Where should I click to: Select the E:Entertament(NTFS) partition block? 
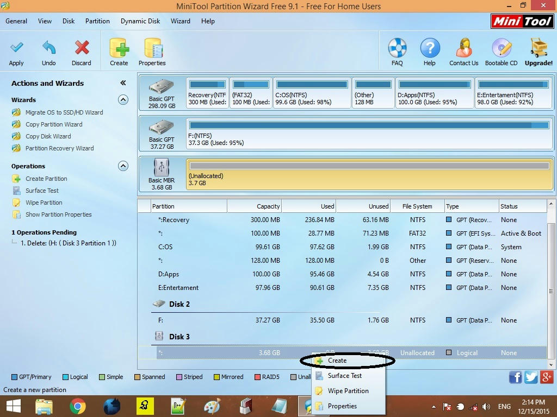(x=513, y=93)
